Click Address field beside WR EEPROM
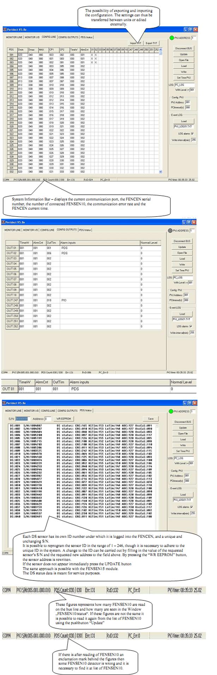This screenshot has height=675, width=217. (48, 418)
